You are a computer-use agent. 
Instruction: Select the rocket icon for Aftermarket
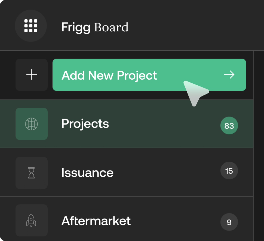(x=32, y=220)
